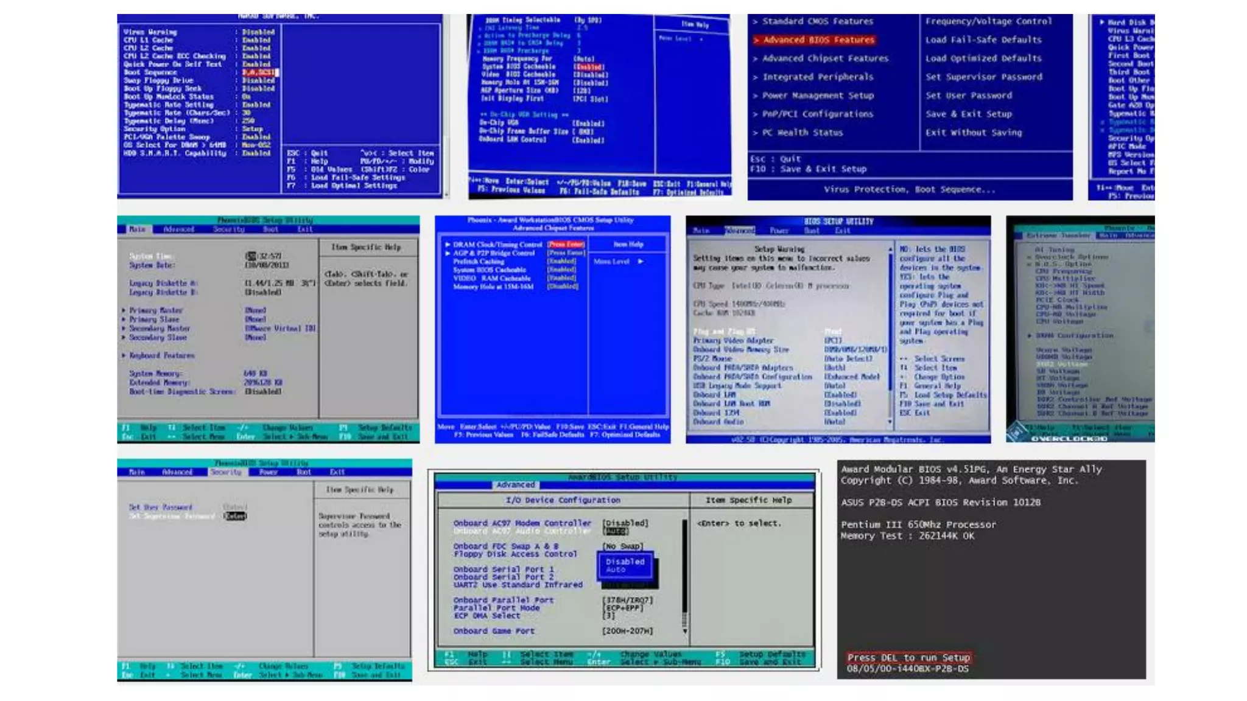Click Load Optimized Defaults

click(983, 58)
